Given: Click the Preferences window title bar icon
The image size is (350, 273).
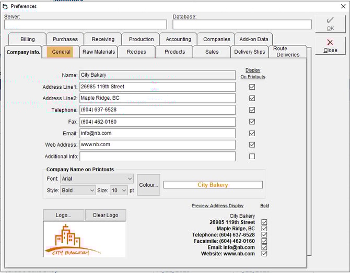Looking at the screenshot, I should point(5,6).
